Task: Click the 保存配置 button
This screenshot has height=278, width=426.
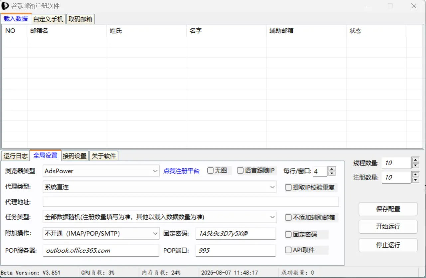Action: tap(388, 209)
